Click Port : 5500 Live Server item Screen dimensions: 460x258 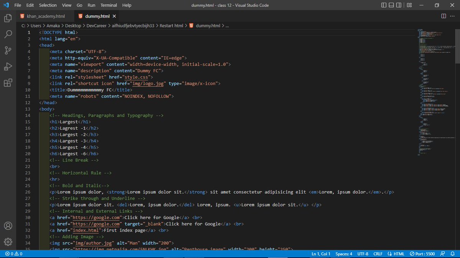(422, 254)
